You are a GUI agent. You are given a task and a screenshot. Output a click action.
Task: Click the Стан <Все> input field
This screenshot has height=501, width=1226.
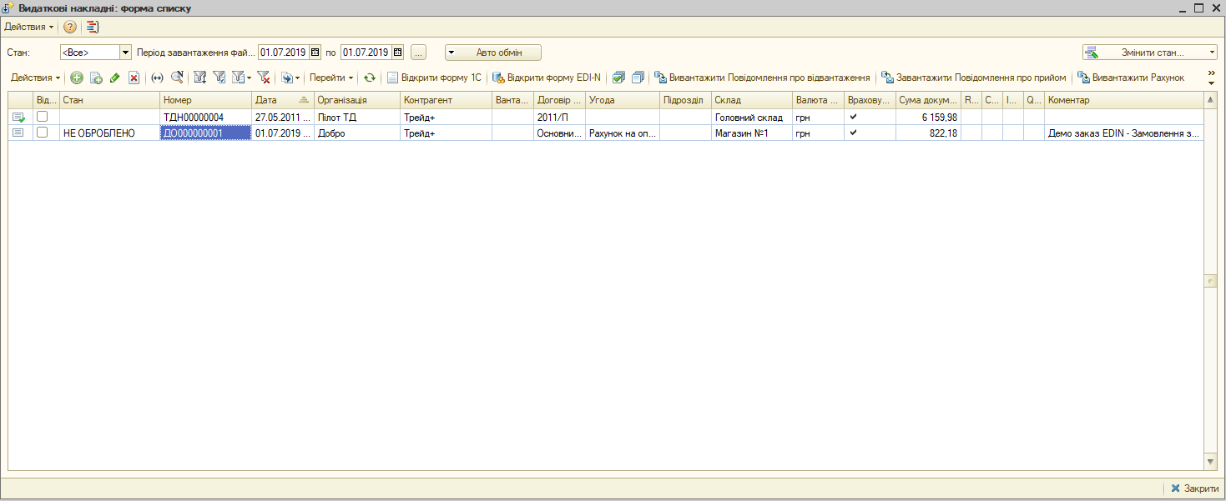(x=90, y=53)
